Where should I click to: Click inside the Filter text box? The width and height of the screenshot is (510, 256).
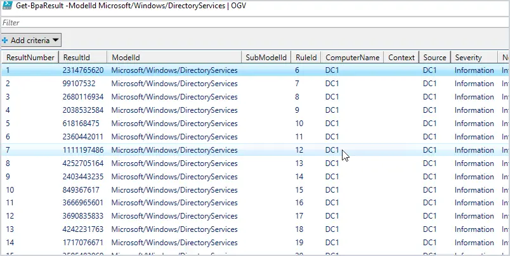[x=255, y=22]
